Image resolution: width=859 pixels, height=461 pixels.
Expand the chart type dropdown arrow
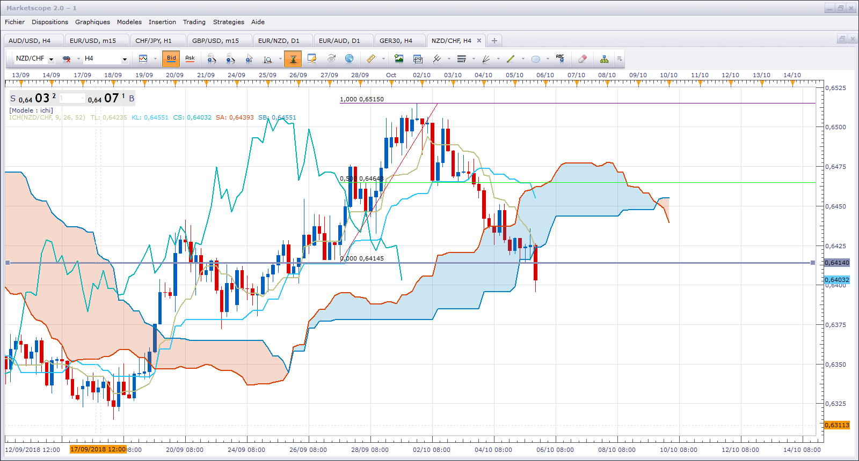[155, 59]
